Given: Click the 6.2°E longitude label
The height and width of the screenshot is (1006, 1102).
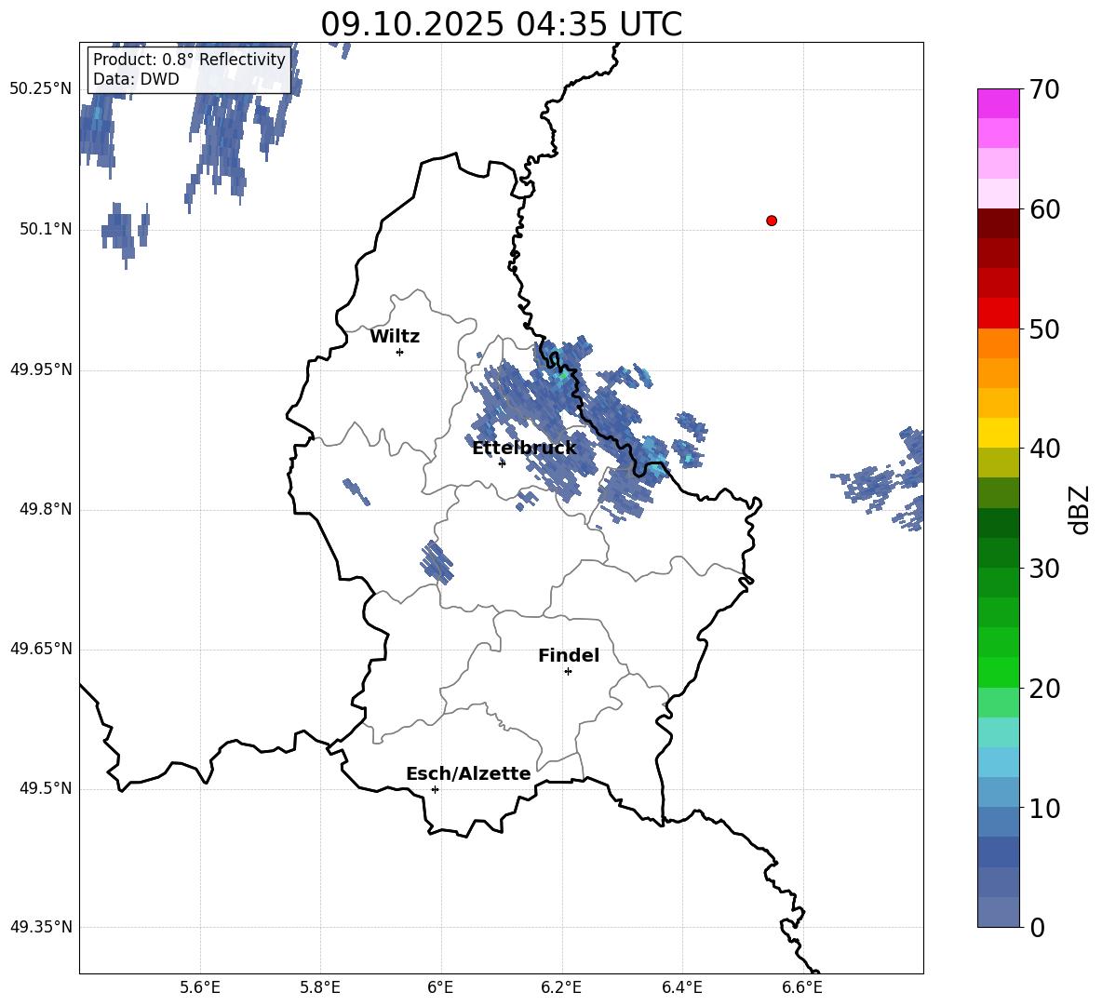Looking at the screenshot, I should coord(561,987).
